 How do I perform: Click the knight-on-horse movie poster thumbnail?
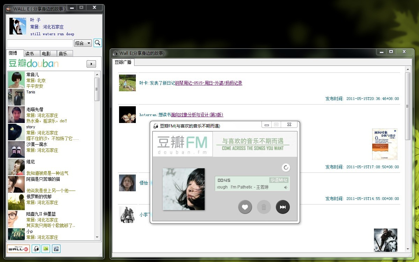(x=386, y=240)
